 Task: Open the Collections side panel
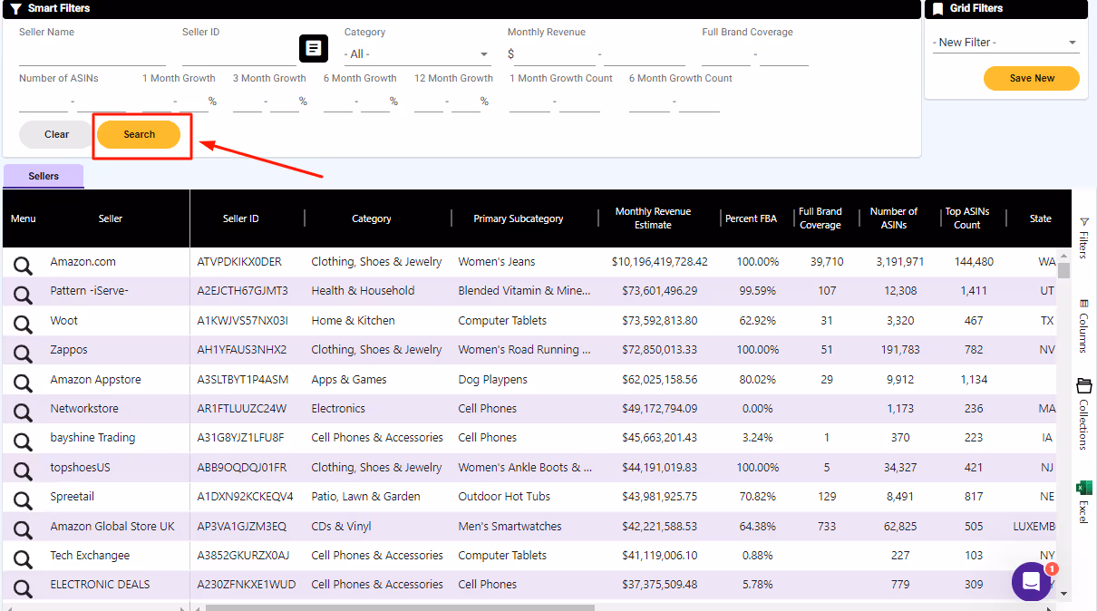tap(1083, 415)
